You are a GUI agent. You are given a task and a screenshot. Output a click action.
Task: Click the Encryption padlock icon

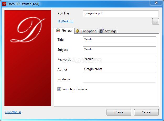coord(77,31)
